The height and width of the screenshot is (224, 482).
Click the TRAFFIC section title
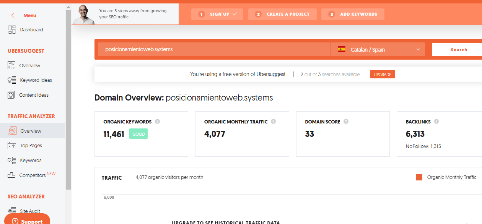[x=112, y=178]
